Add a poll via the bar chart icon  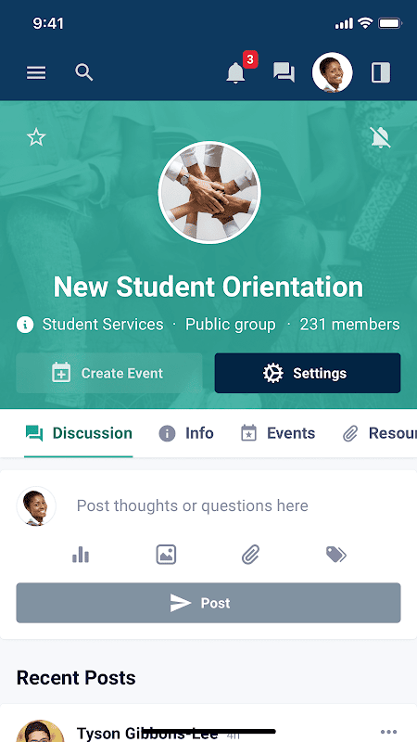(x=81, y=554)
